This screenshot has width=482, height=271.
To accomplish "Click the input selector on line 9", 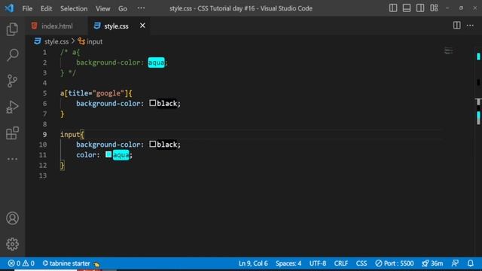I will pos(70,134).
